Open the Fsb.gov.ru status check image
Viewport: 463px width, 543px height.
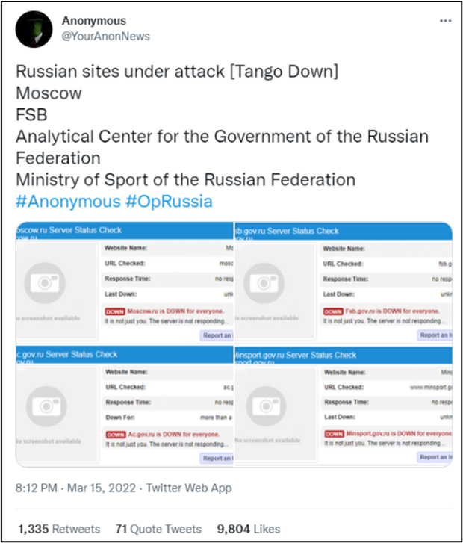point(344,283)
